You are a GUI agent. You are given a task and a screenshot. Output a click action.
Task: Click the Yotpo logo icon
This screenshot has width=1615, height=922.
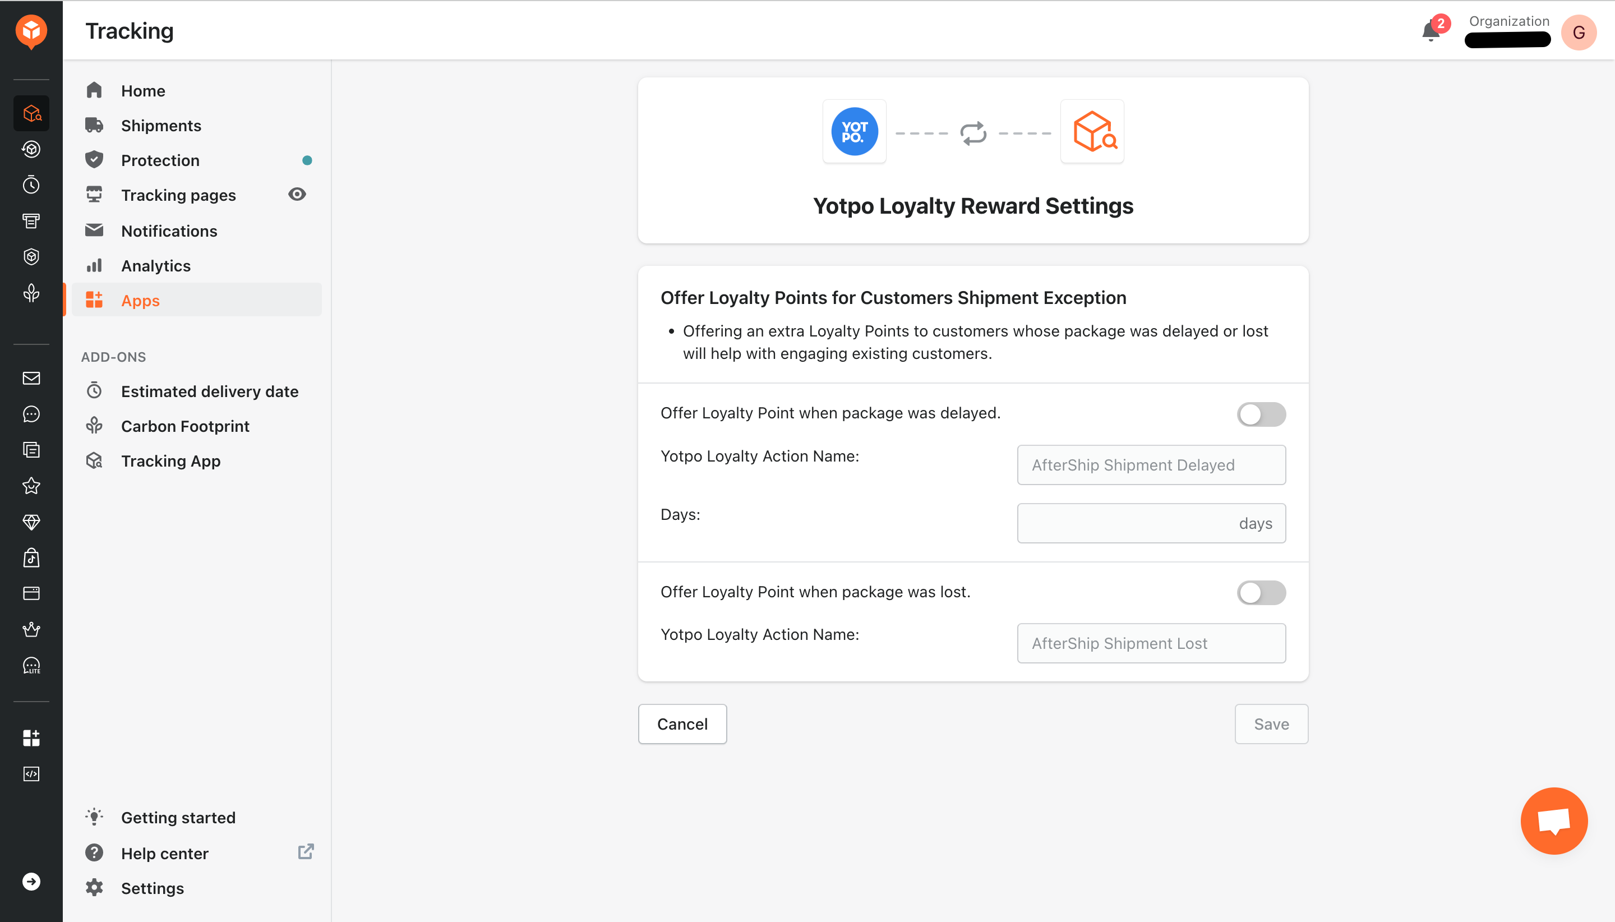pos(855,132)
